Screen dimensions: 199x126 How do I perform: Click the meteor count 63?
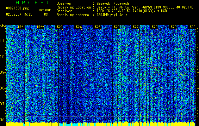click(x=46, y=14)
